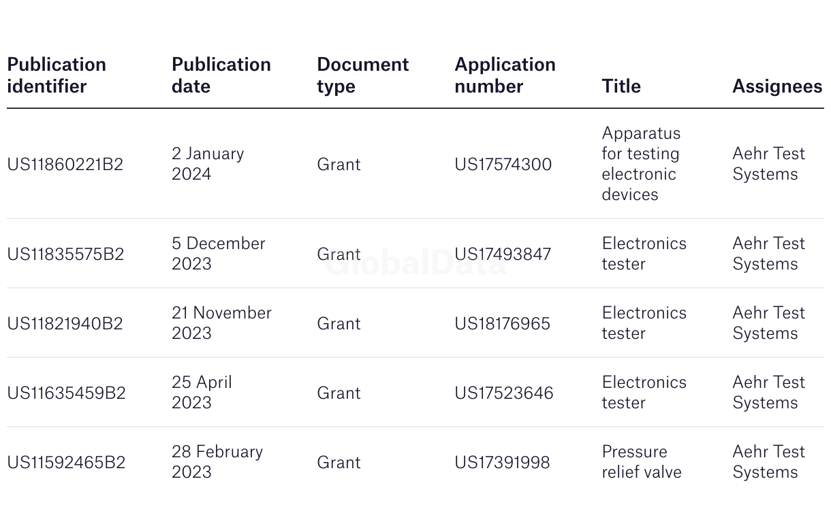This screenshot has width=831, height=524.
Task: Click the 2 January 2024 date cell
Action: click(x=208, y=164)
